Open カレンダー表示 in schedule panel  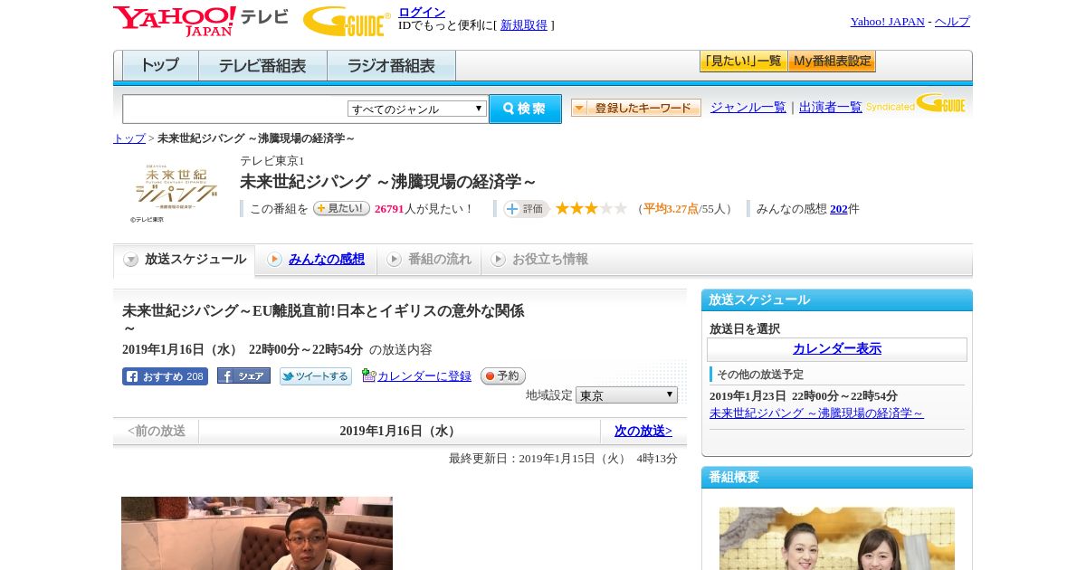coord(837,349)
